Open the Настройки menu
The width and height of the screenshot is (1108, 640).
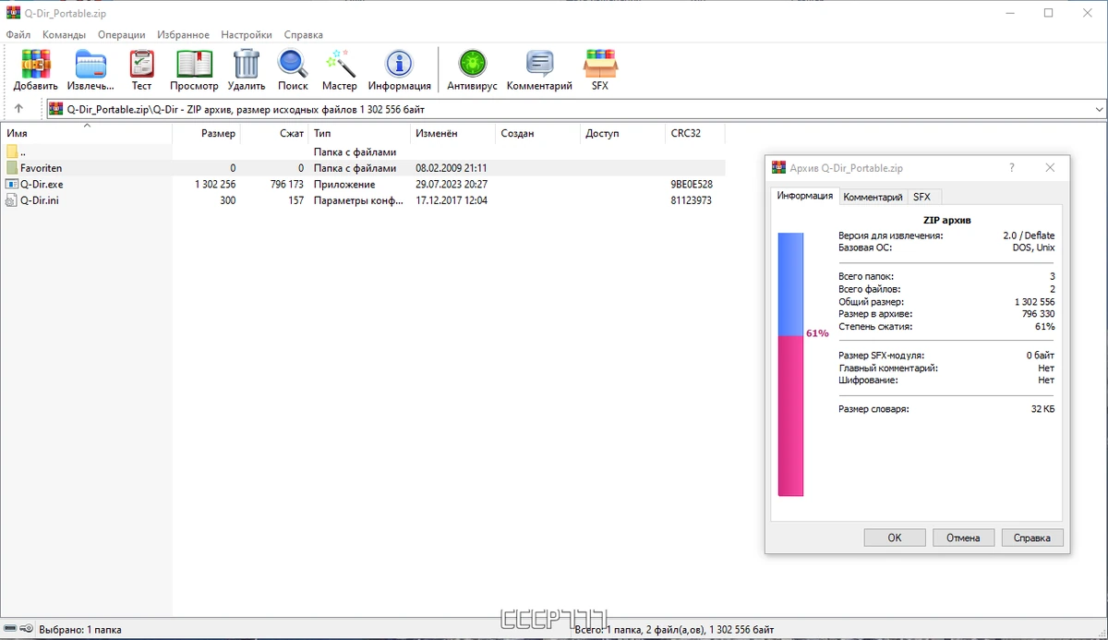point(247,35)
